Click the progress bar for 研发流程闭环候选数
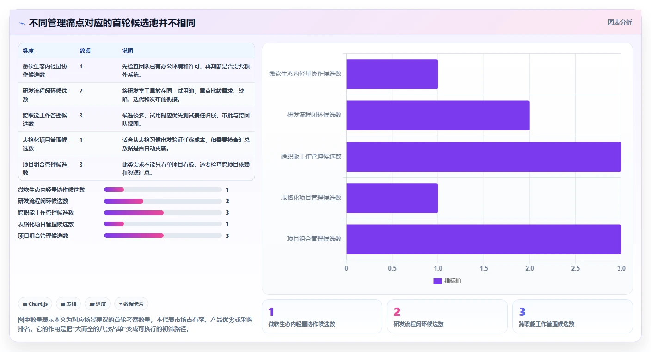Image resolution: width=651 pixels, height=352 pixels. click(163, 201)
